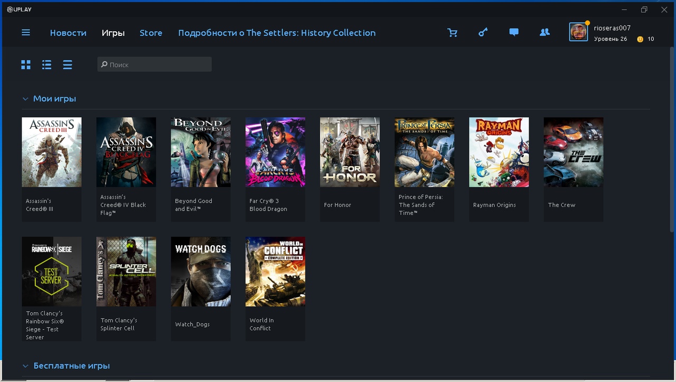The width and height of the screenshot is (676, 382).
Task: Click the rioseras007 profile avatar
Action: click(578, 32)
